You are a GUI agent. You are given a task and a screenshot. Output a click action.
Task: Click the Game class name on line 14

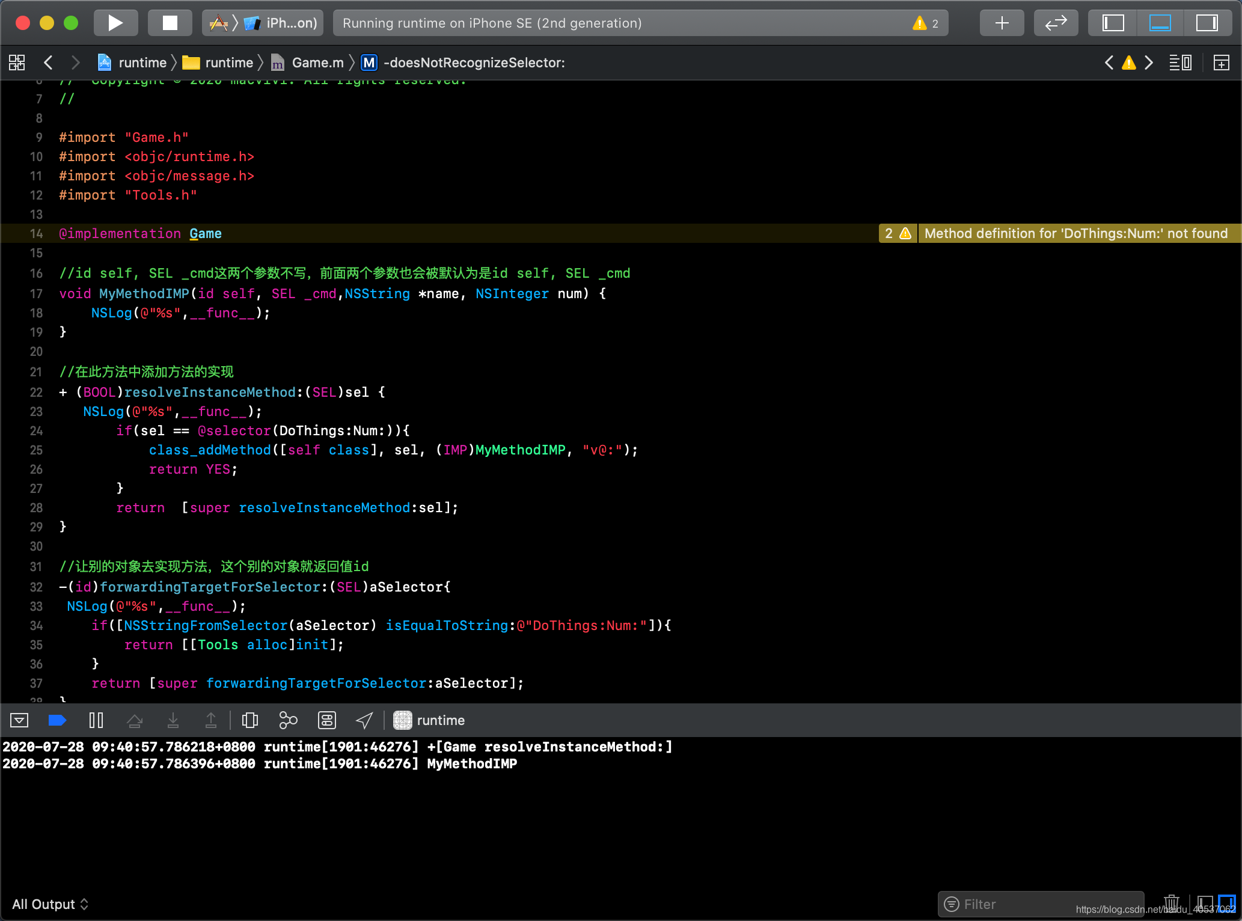(206, 233)
